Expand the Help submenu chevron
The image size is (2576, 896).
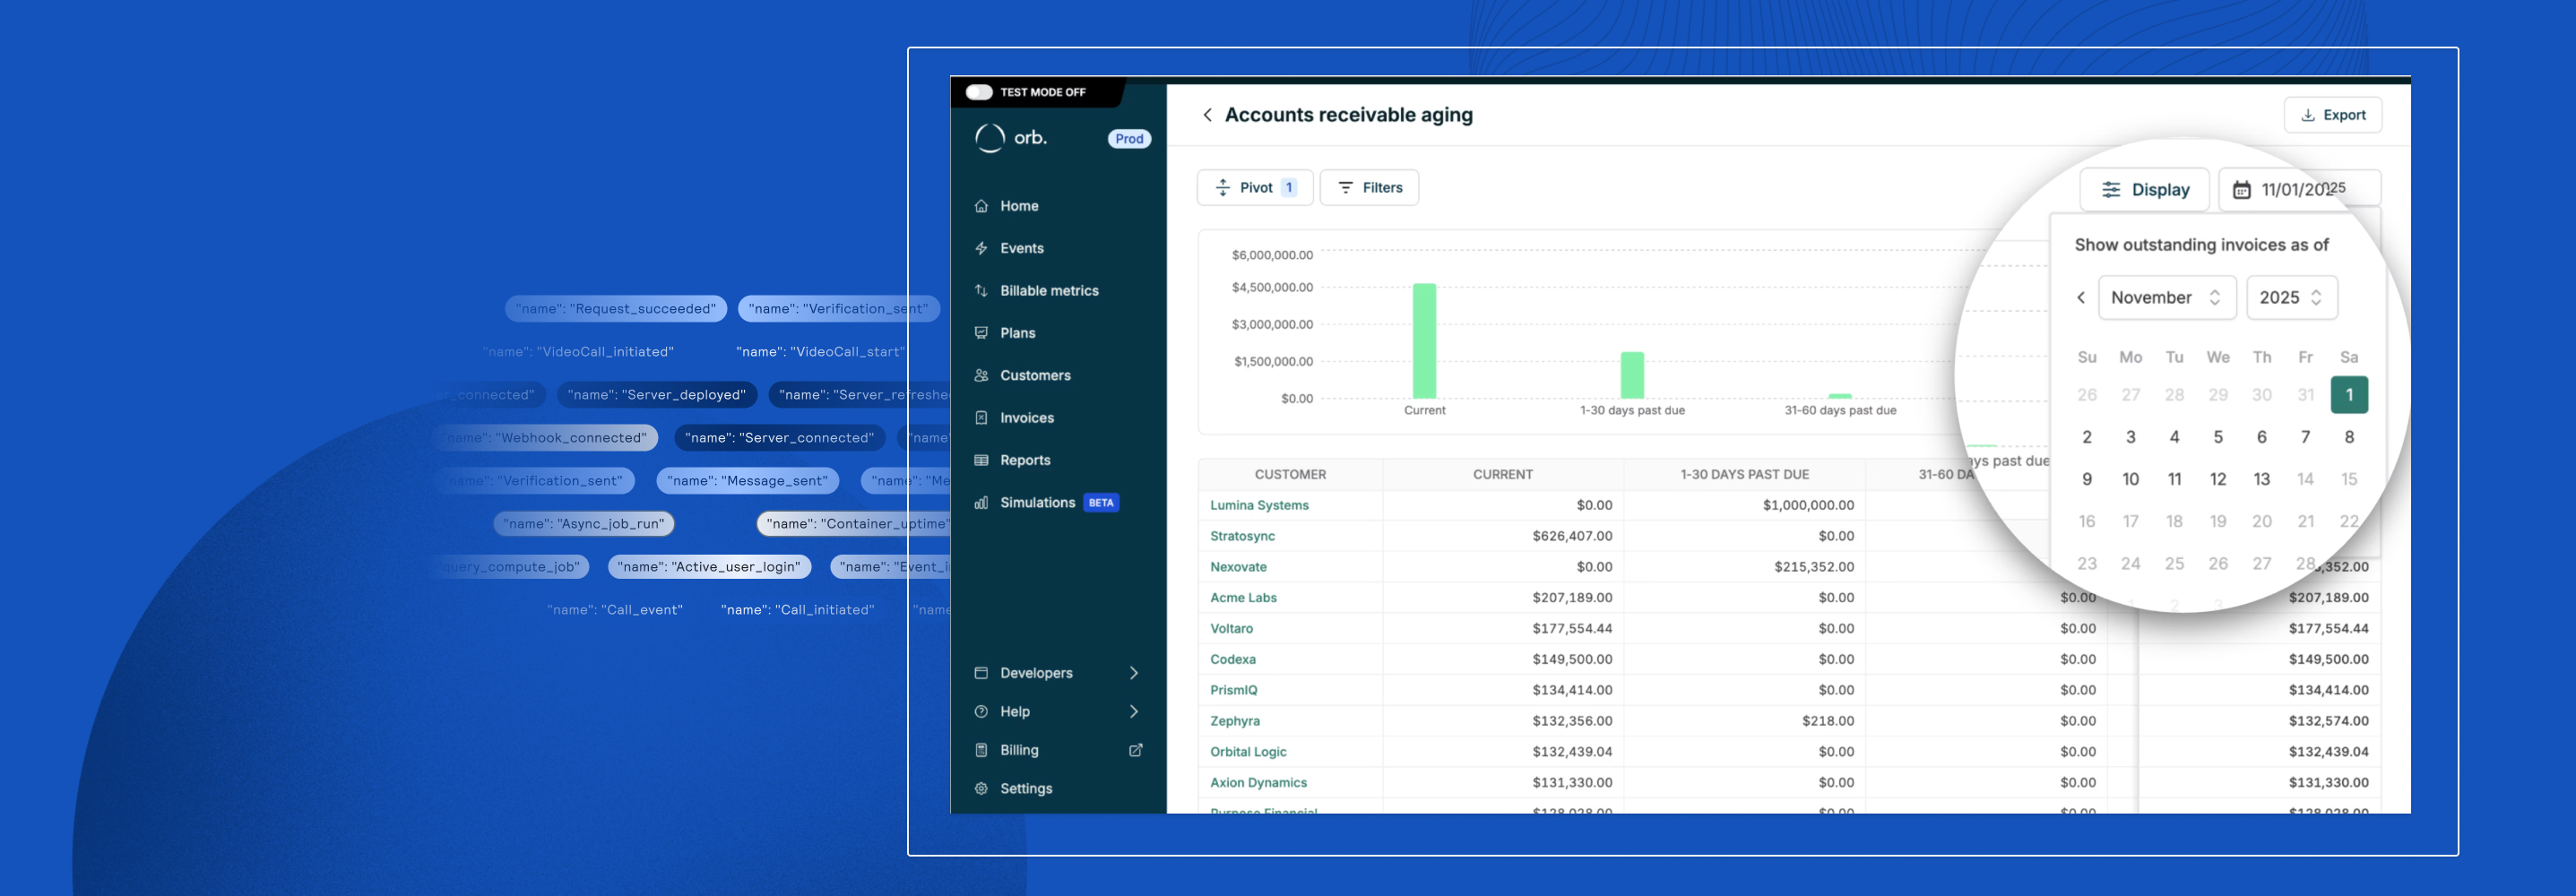click(x=1134, y=712)
